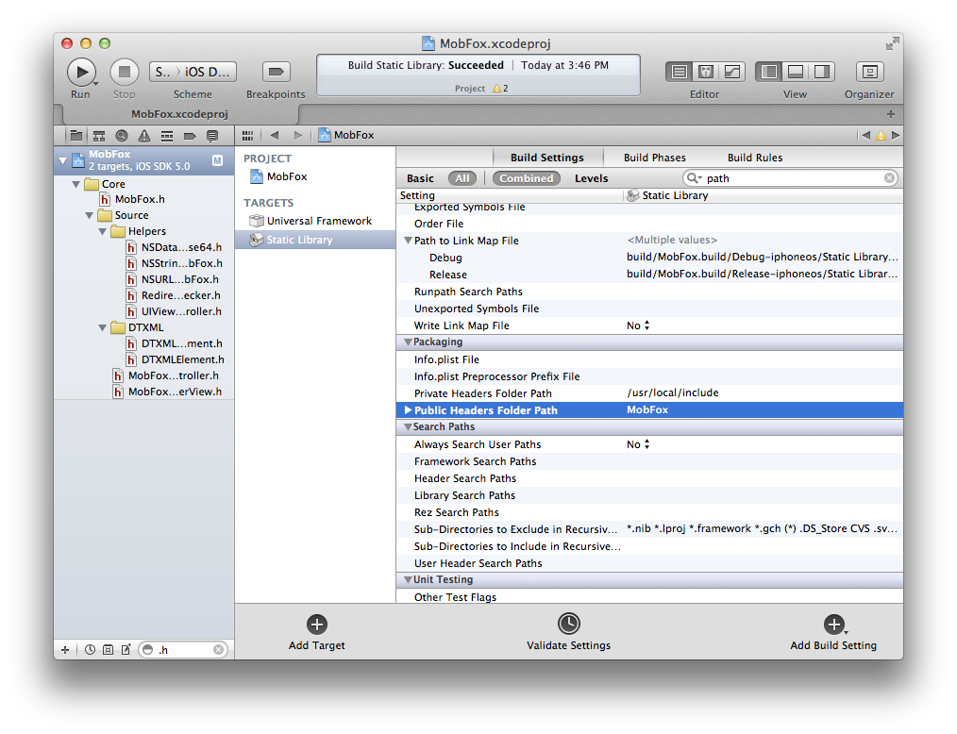Toggle the Navigator pane view button
The image size is (957, 734).
(769, 72)
